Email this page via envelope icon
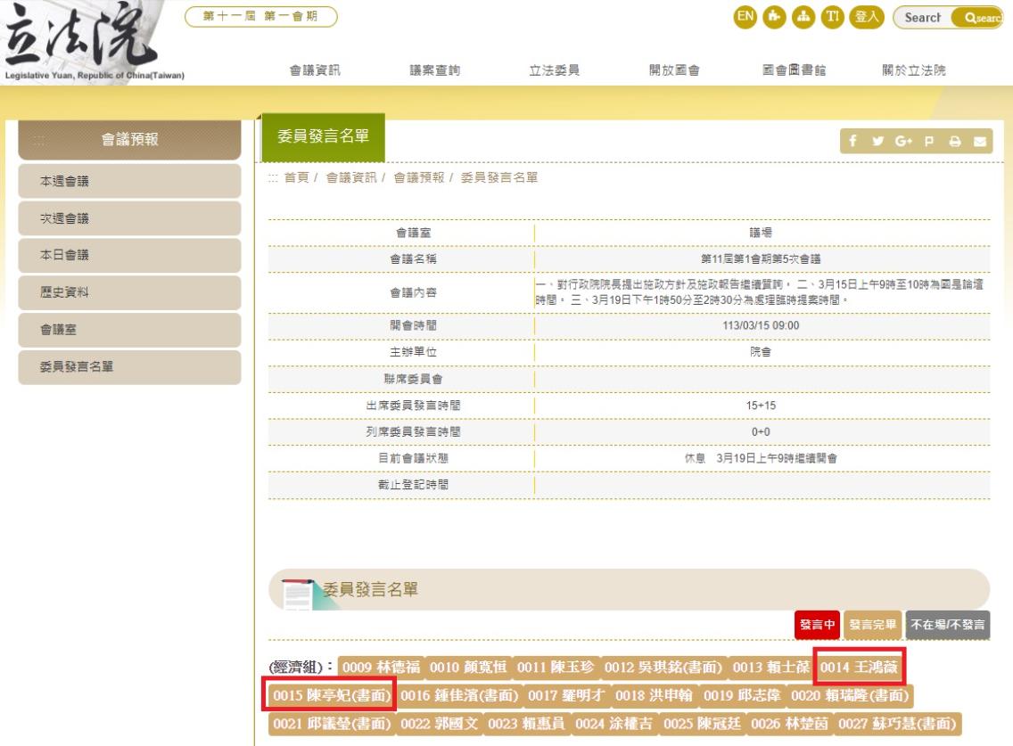 click(978, 142)
